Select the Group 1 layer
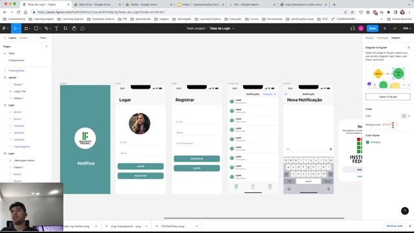414x233 pixels. tap(18, 85)
